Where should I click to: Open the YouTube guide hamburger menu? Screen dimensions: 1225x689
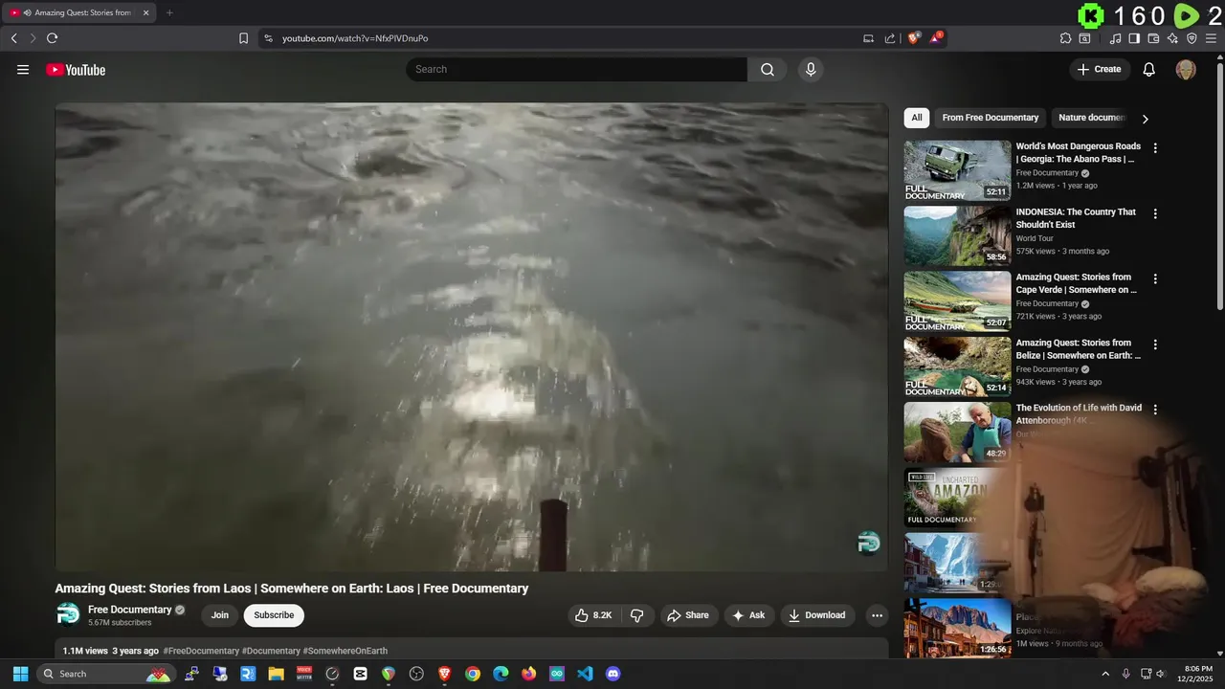point(23,70)
